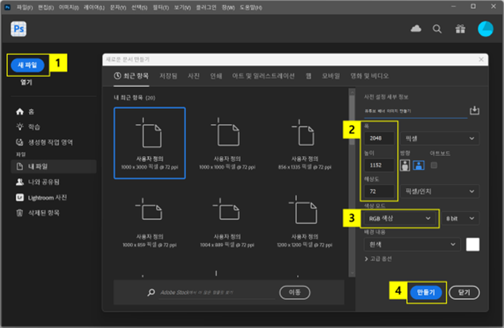Open the 필터 menu
Viewport: 504px width, 328px height.
click(x=161, y=7)
